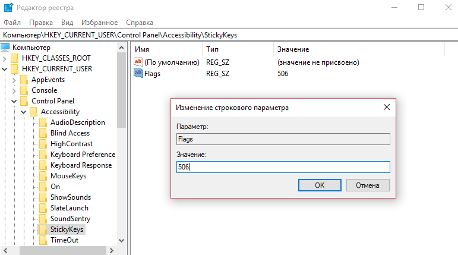Collapse the HKEY_CURRENT_USER branch

pos(4,70)
